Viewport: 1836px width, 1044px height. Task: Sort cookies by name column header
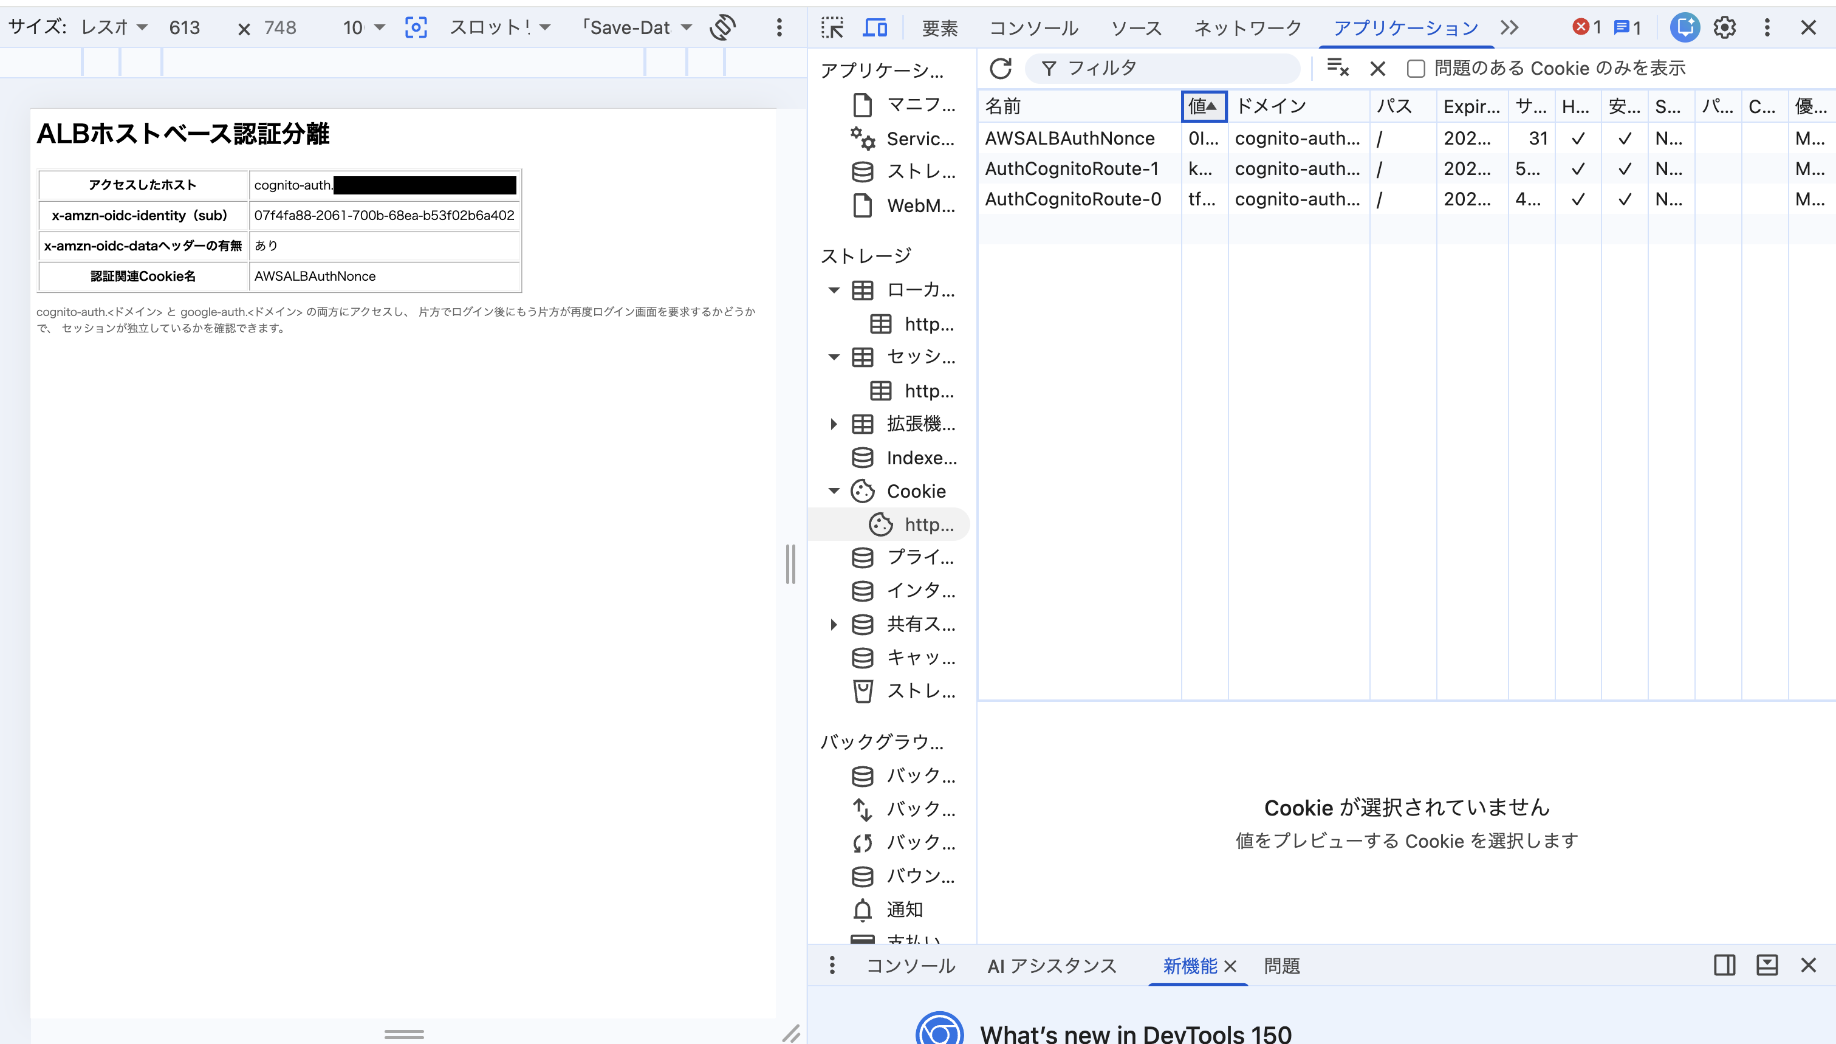tap(1079, 106)
